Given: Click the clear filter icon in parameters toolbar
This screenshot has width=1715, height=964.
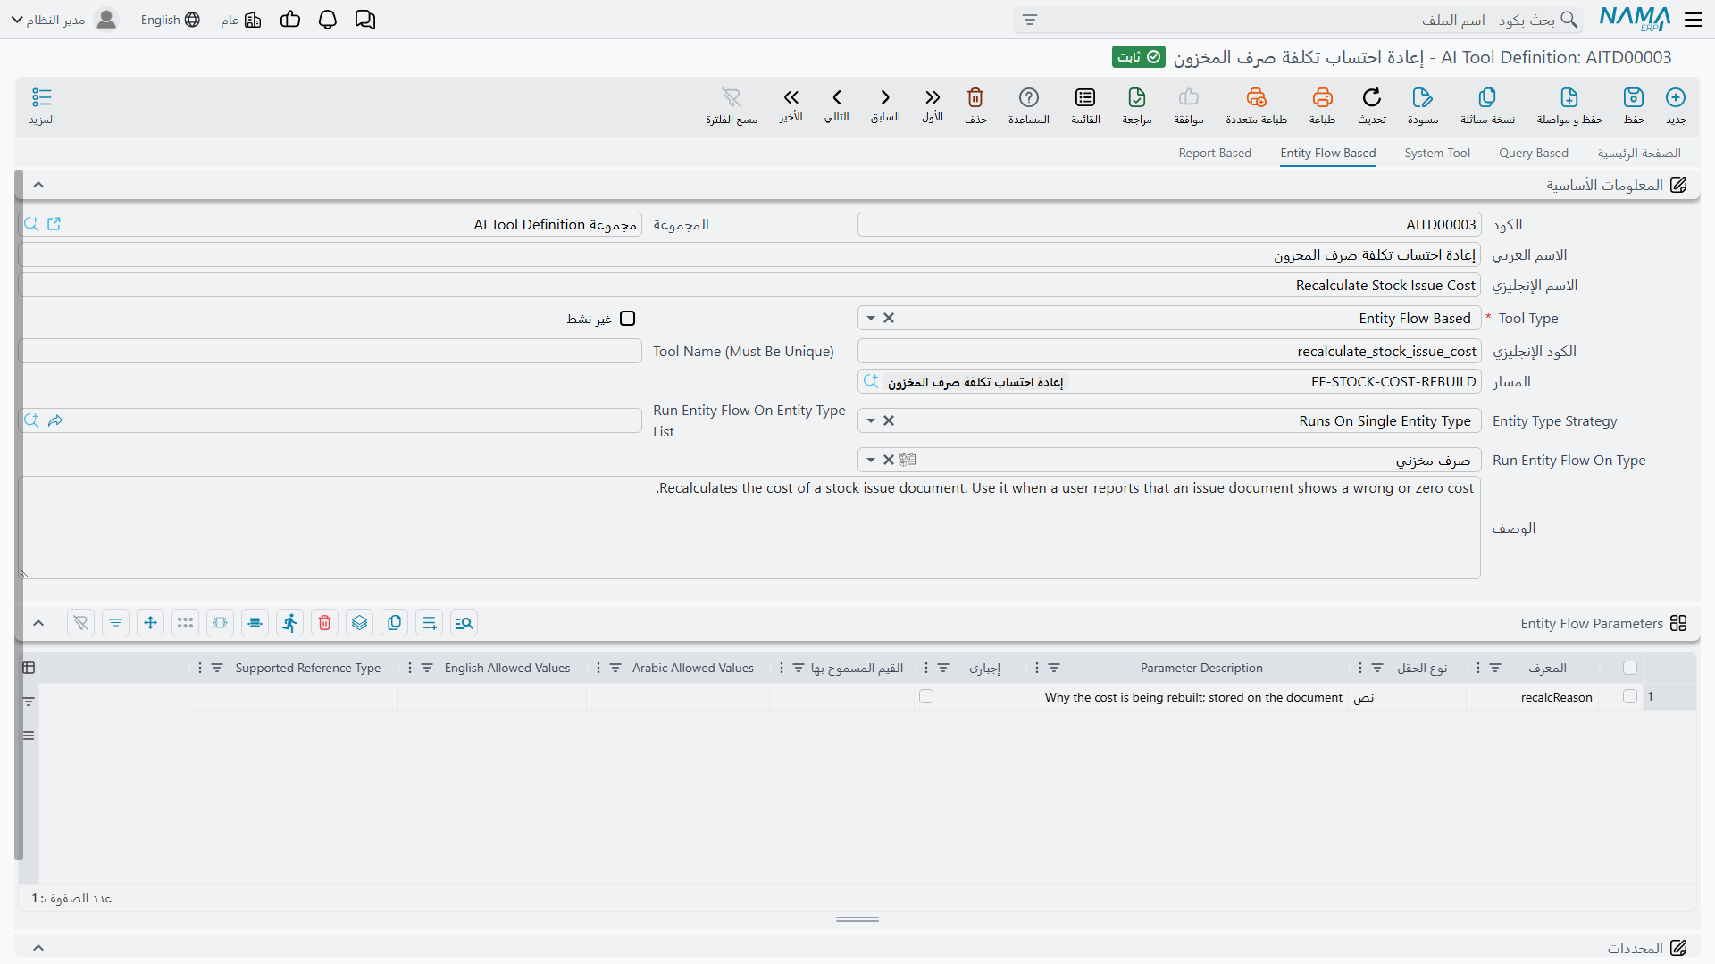Looking at the screenshot, I should click(80, 623).
